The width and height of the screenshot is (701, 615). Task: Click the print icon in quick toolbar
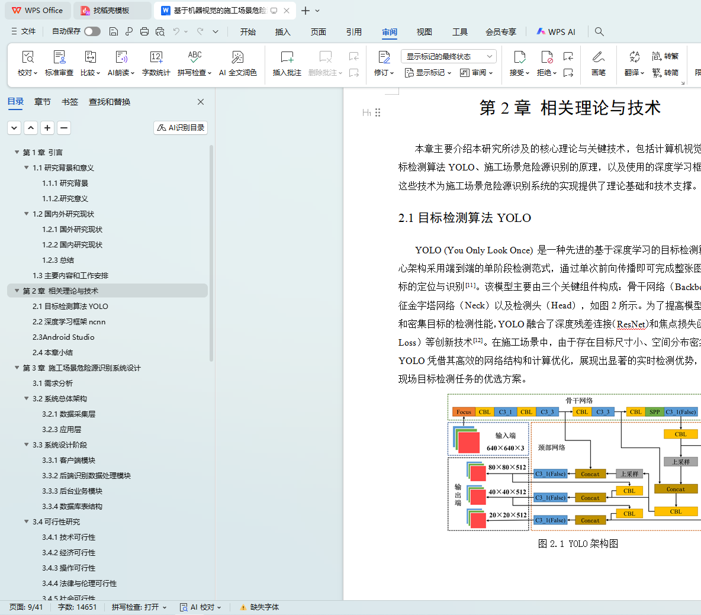144,31
